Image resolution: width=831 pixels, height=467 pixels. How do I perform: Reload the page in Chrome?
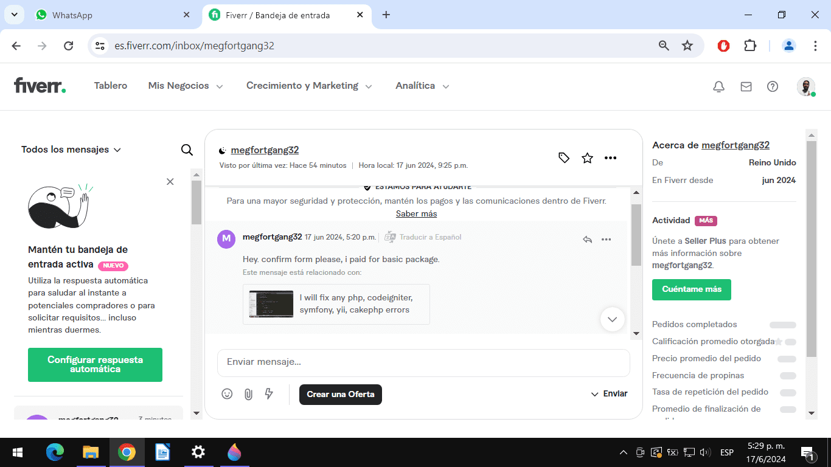(x=69, y=46)
